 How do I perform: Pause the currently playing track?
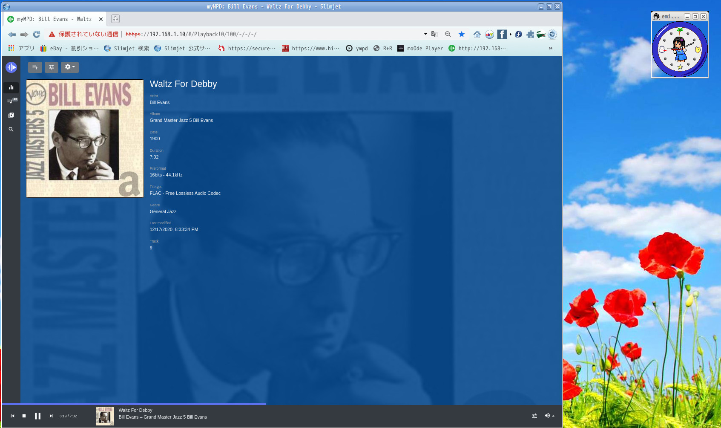[x=37, y=416]
